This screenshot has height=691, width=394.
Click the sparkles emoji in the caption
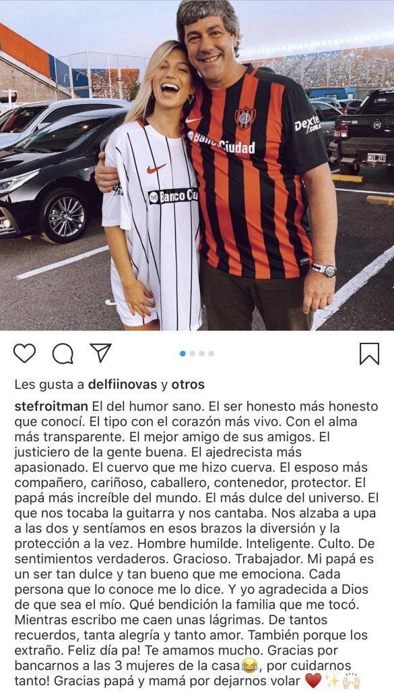[x=332, y=681]
